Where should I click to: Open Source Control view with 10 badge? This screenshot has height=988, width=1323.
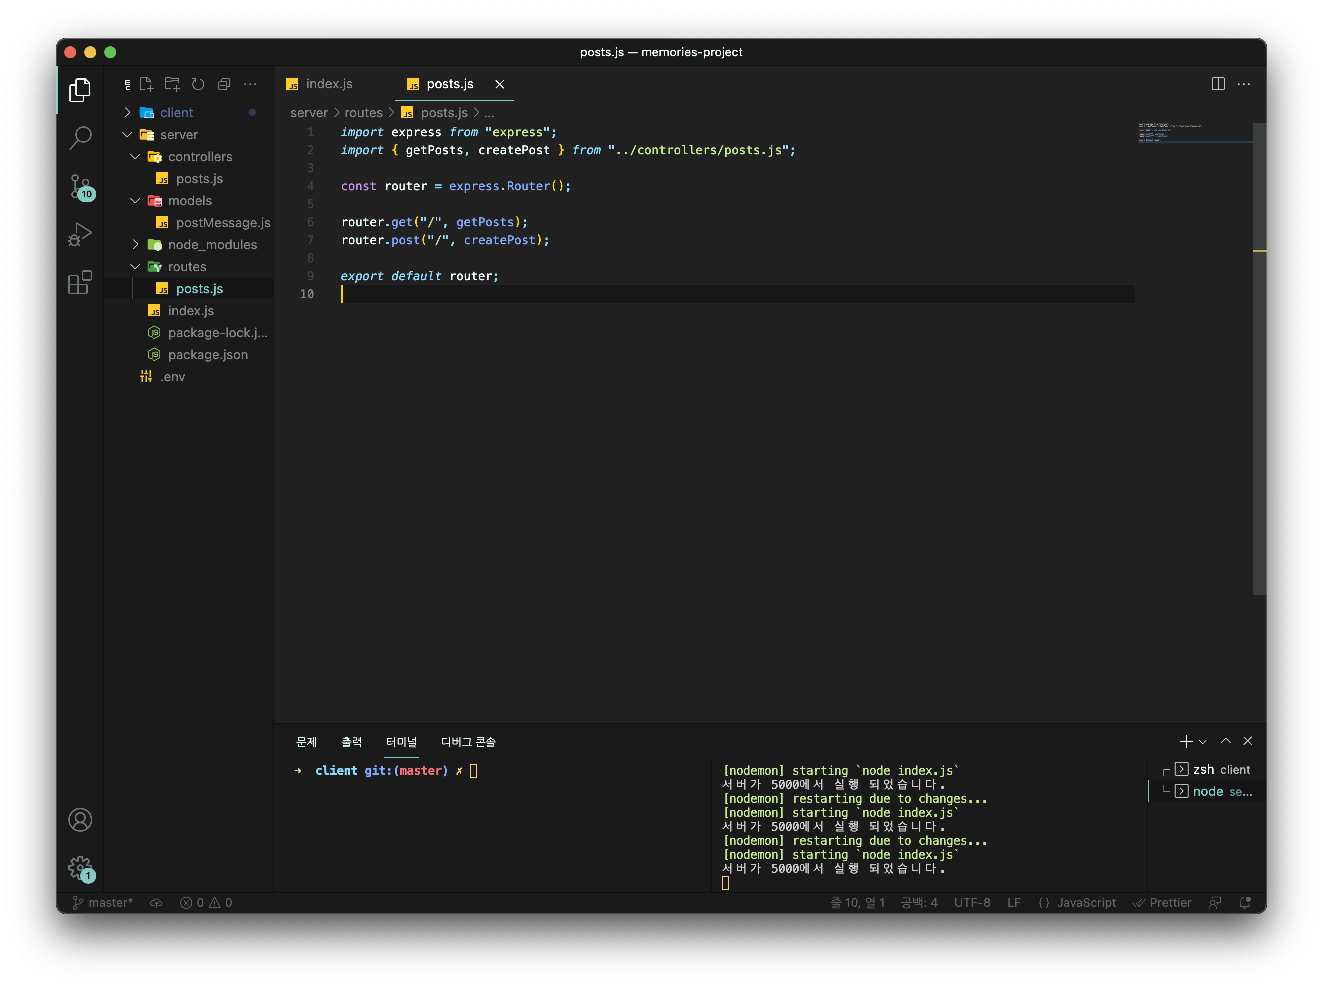pos(80,187)
